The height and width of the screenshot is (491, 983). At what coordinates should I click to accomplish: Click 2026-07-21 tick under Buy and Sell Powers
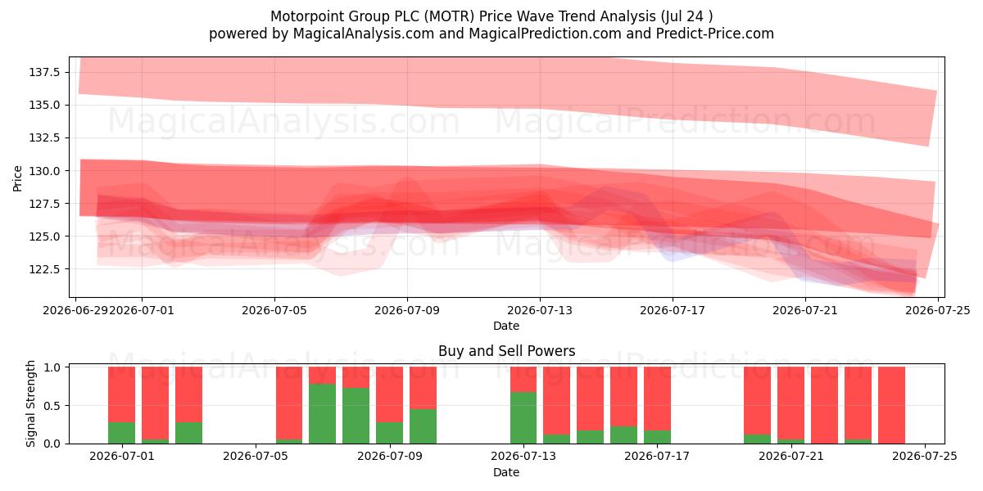(791, 457)
